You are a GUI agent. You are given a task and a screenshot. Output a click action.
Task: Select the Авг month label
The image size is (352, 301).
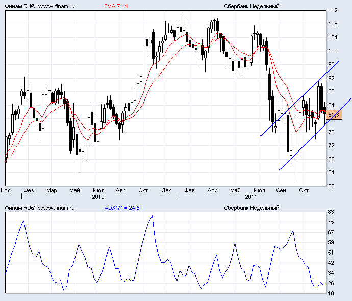click(x=120, y=191)
